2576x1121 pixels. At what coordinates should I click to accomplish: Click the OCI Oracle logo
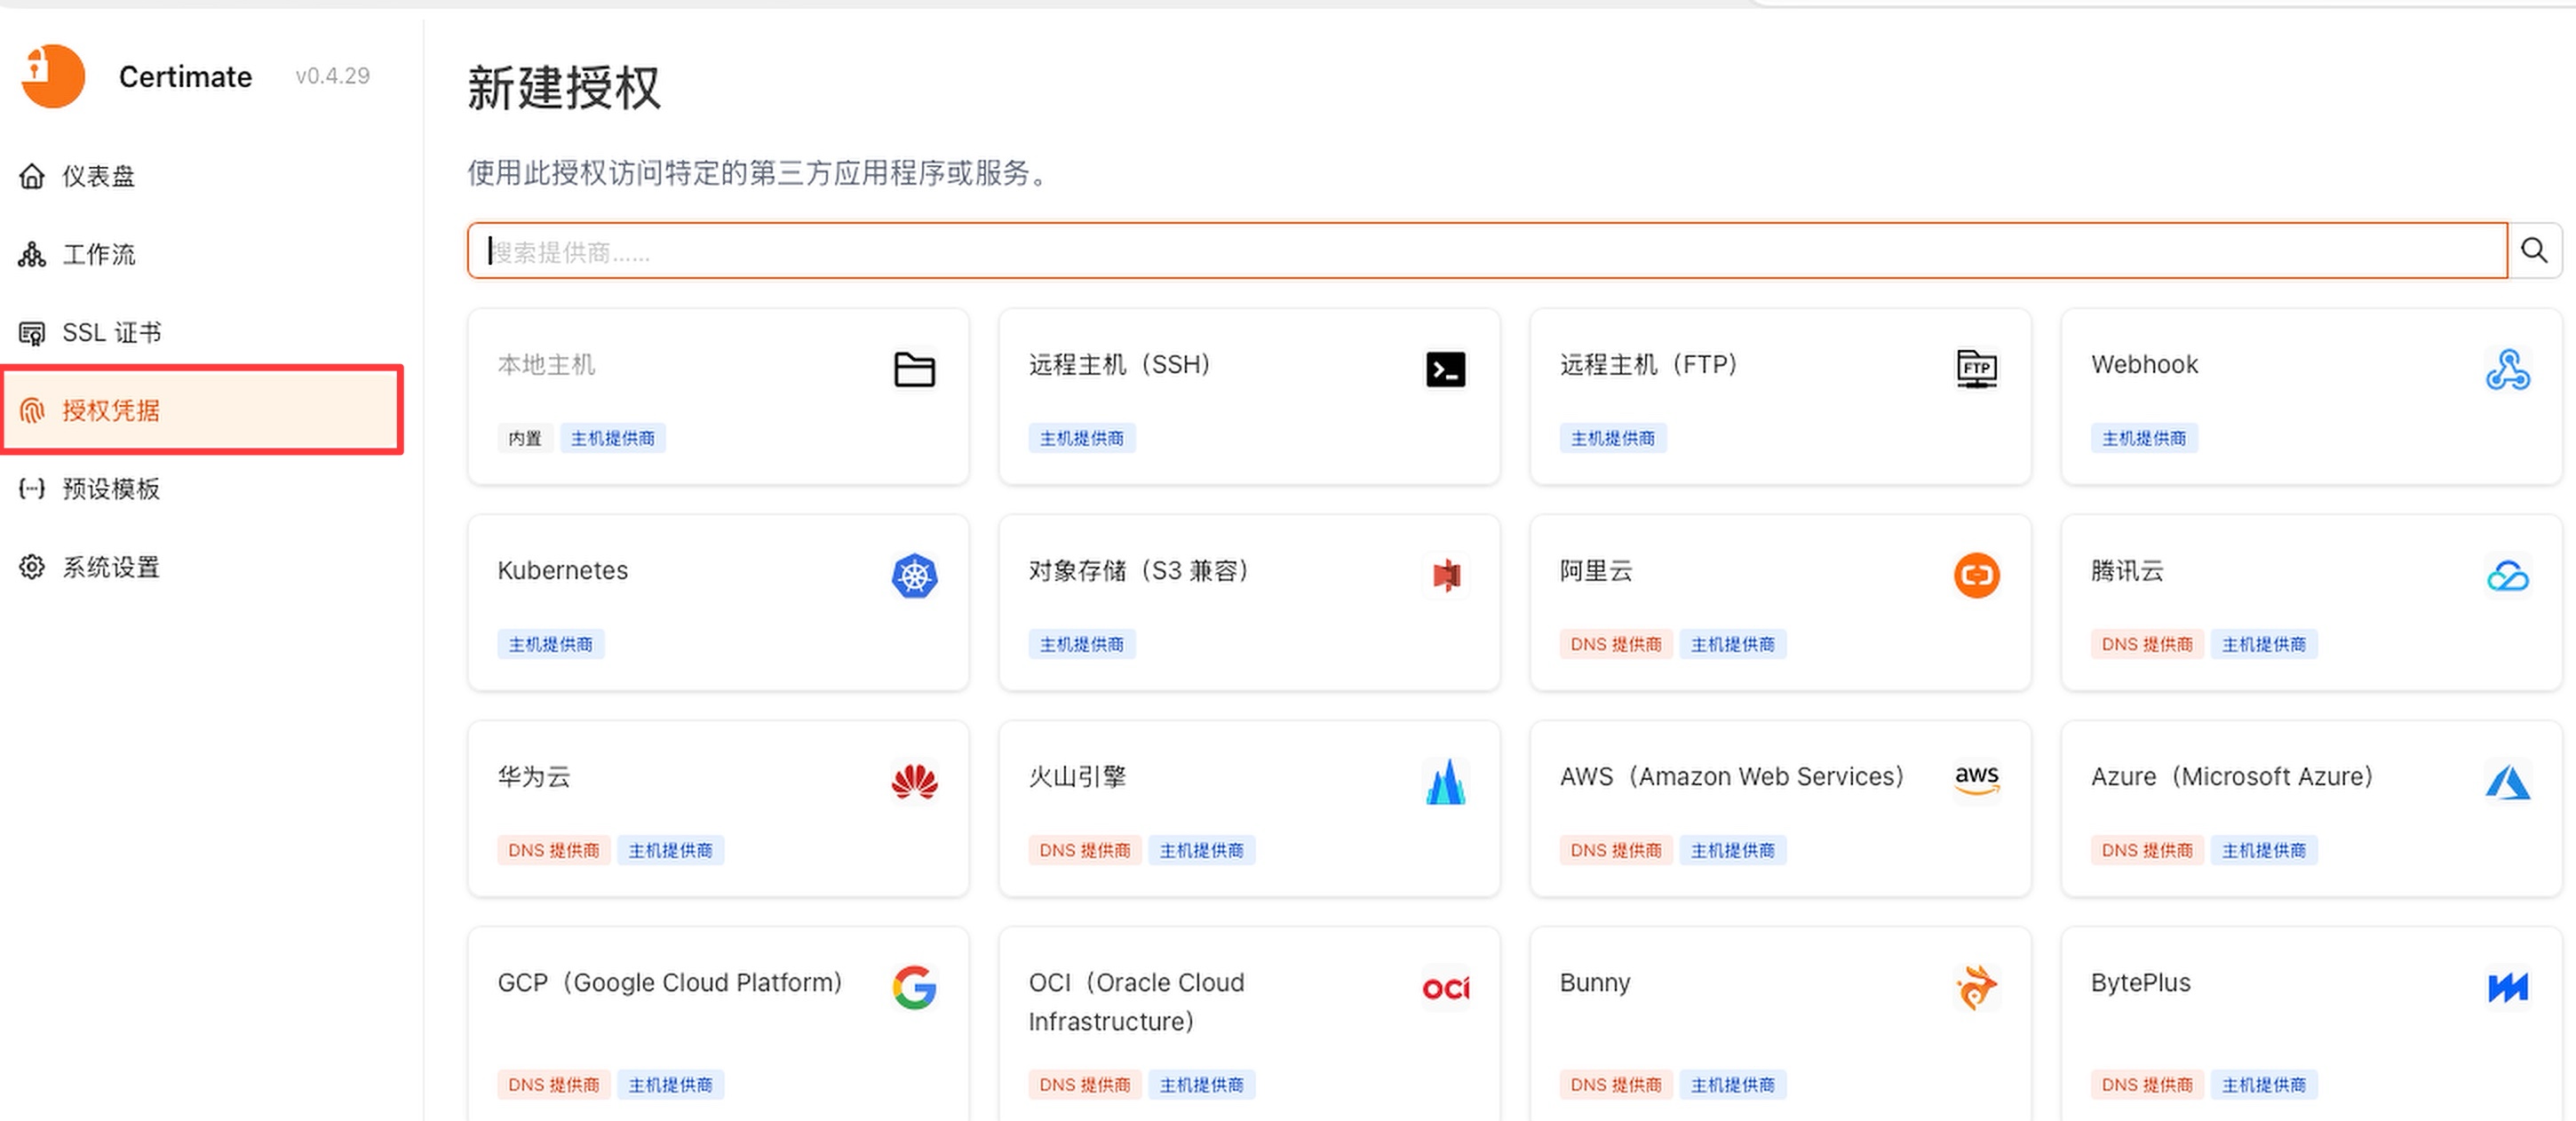pos(1446,989)
